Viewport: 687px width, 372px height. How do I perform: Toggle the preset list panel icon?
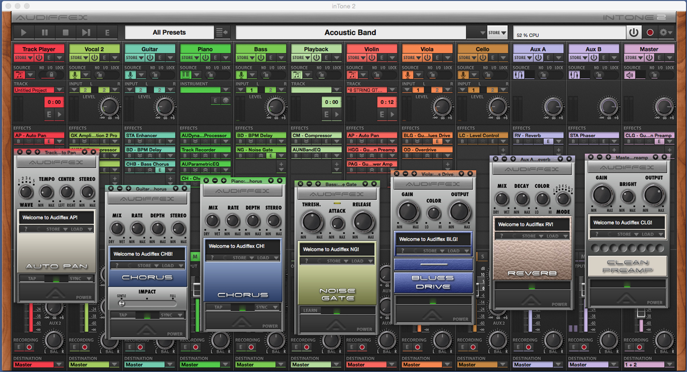click(x=222, y=33)
